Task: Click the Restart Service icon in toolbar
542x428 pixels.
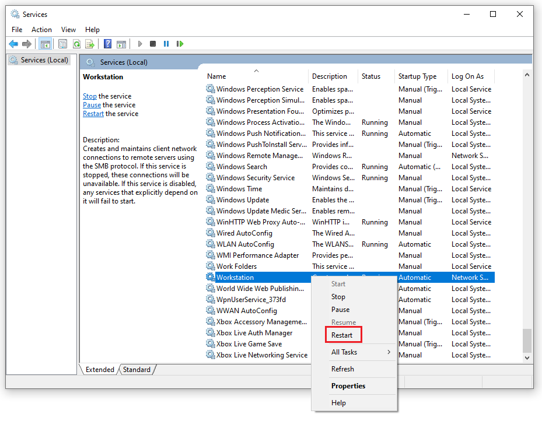Action: tap(180, 44)
